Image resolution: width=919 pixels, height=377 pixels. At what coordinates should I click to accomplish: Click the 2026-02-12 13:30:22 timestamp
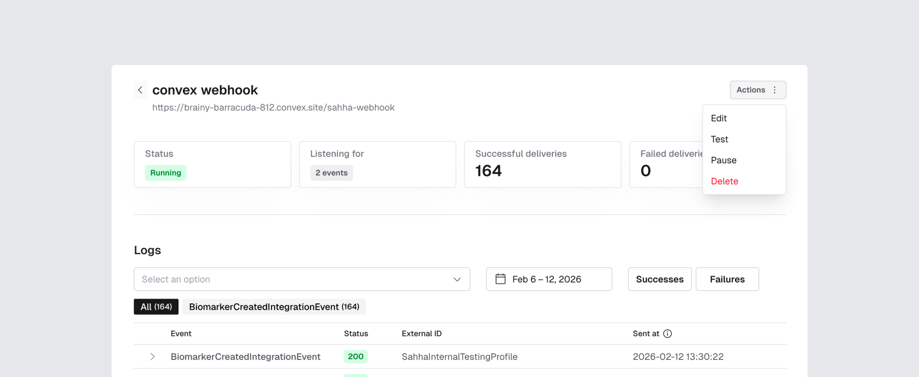coord(678,356)
